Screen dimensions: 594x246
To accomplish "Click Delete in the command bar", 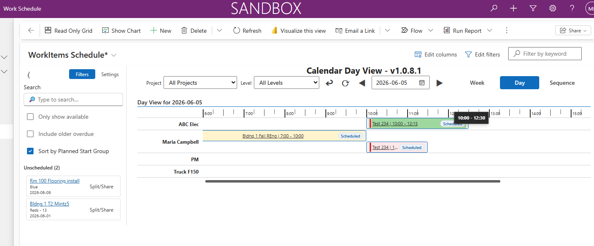I will 194,30.
